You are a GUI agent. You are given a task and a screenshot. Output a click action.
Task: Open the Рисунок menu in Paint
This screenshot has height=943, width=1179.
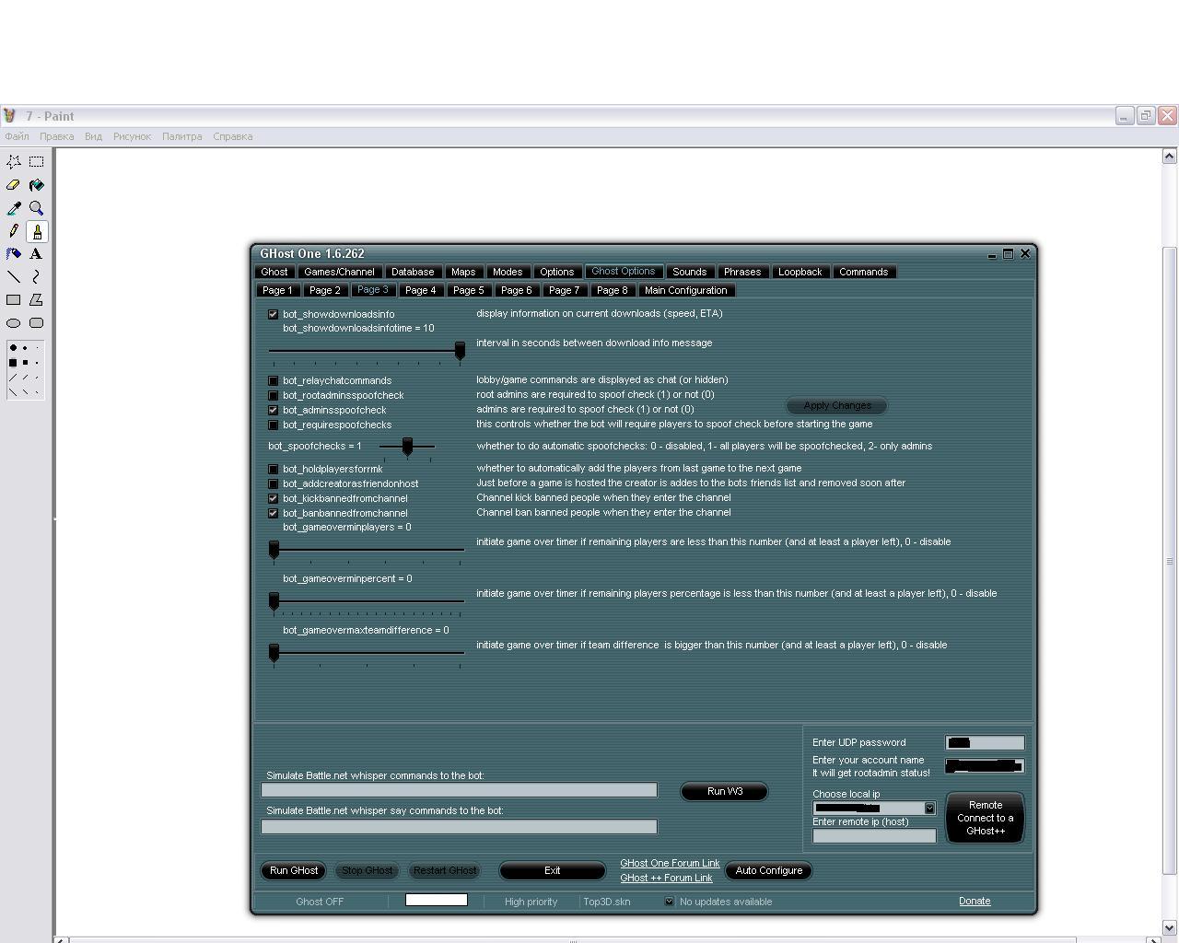132,136
